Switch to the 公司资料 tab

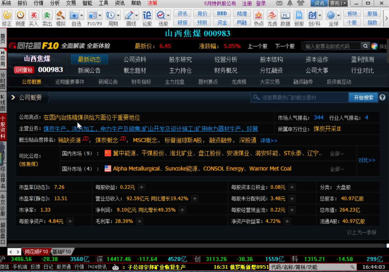click(135, 59)
